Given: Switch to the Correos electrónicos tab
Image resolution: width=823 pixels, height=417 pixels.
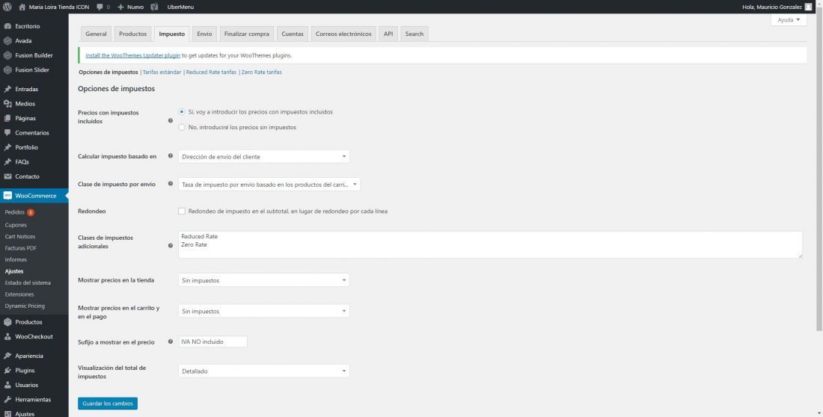Looking at the screenshot, I should pyautogui.click(x=343, y=34).
